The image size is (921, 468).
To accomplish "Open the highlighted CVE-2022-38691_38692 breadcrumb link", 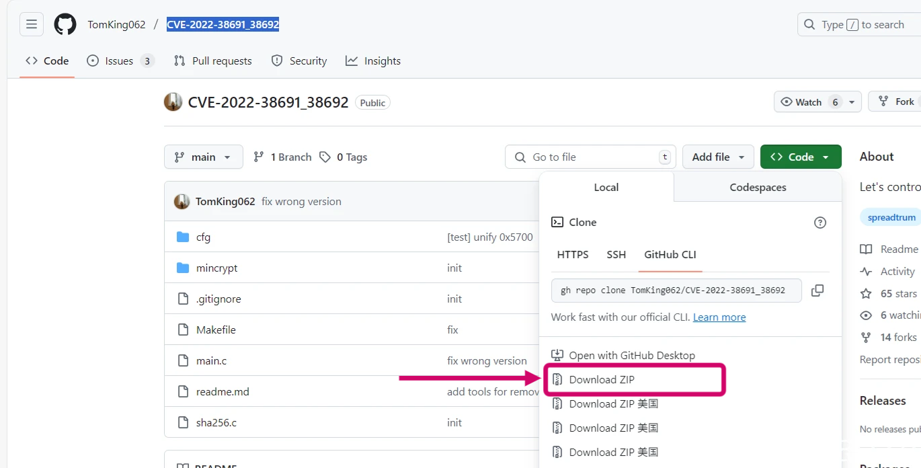I will tap(223, 25).
